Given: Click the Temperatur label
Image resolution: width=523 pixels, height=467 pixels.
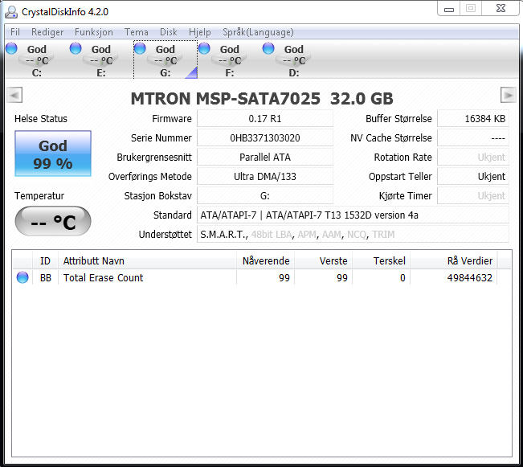Looking at the screenshot, I should point(39,196).
